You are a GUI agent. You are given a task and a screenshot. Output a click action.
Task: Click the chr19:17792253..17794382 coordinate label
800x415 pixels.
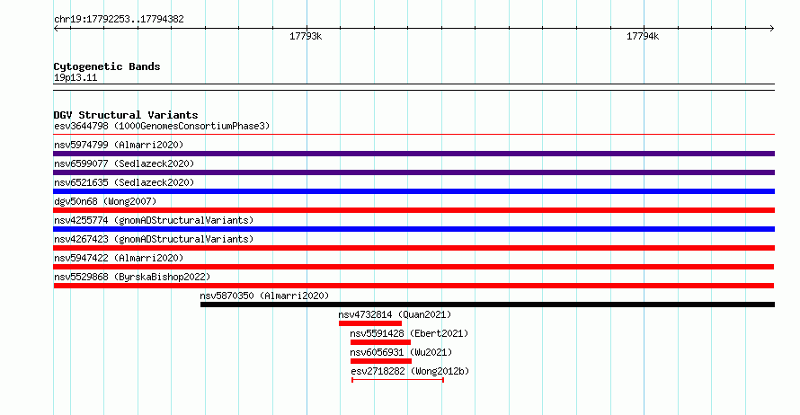click(119, 20)
